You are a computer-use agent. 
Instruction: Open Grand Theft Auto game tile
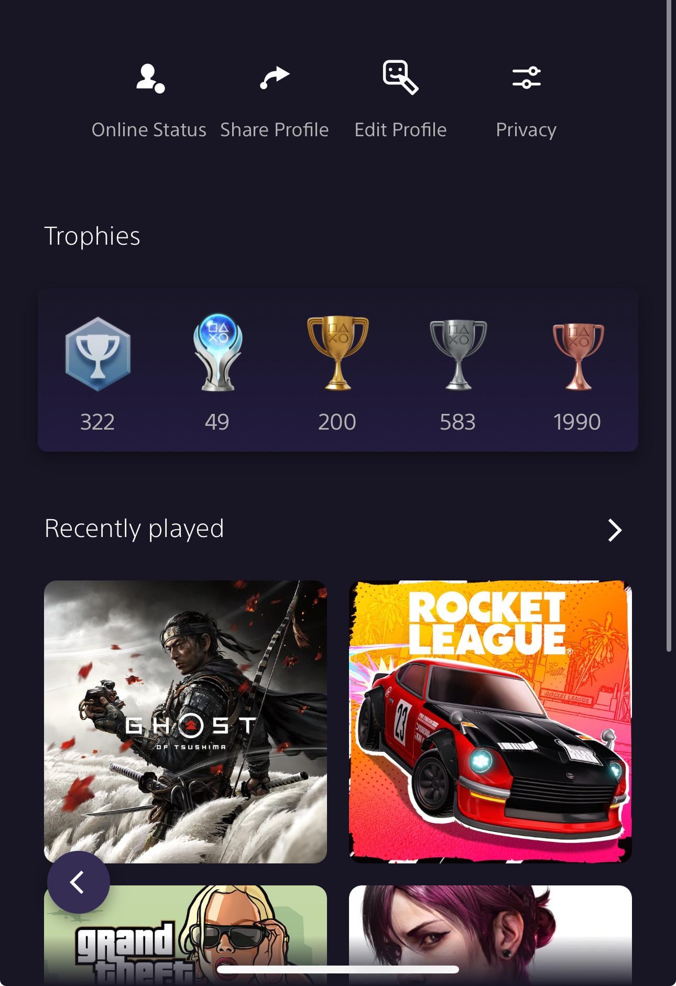tap(186, 936)
